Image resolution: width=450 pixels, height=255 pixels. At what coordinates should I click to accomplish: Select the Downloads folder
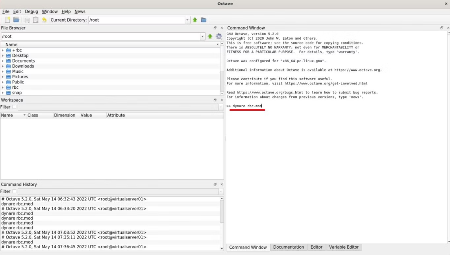(23, 66)
